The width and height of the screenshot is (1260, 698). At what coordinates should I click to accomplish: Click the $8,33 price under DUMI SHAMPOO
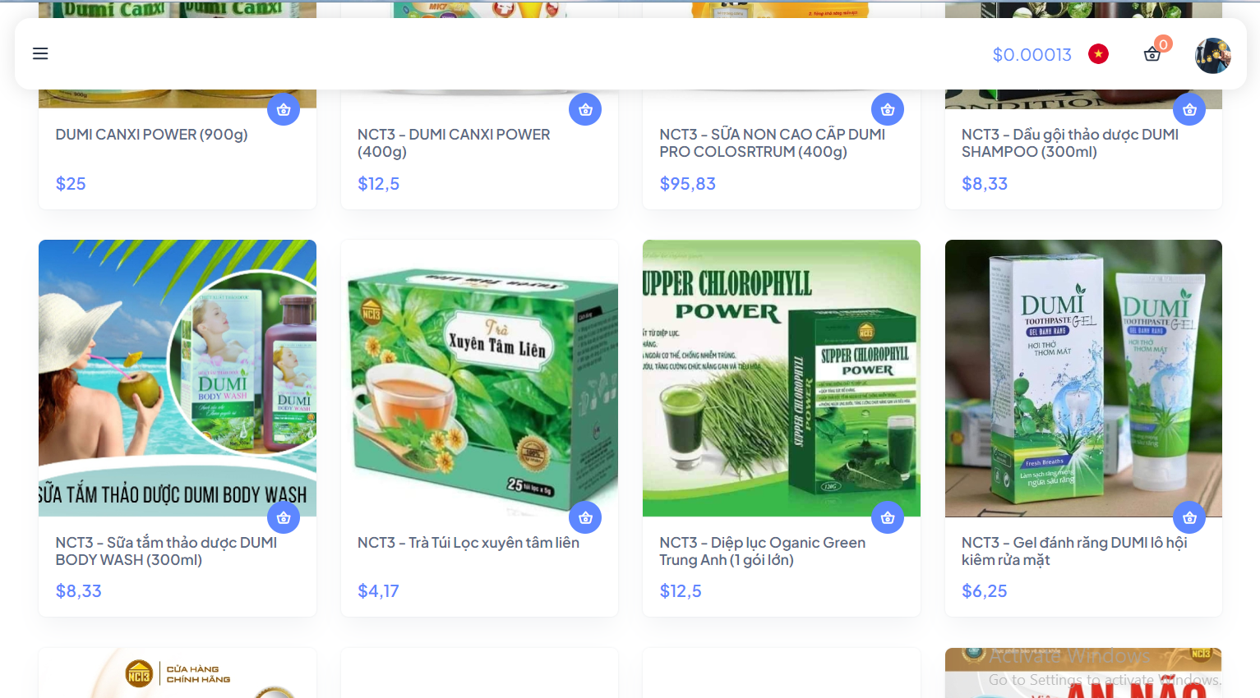[x=985, y=184]
